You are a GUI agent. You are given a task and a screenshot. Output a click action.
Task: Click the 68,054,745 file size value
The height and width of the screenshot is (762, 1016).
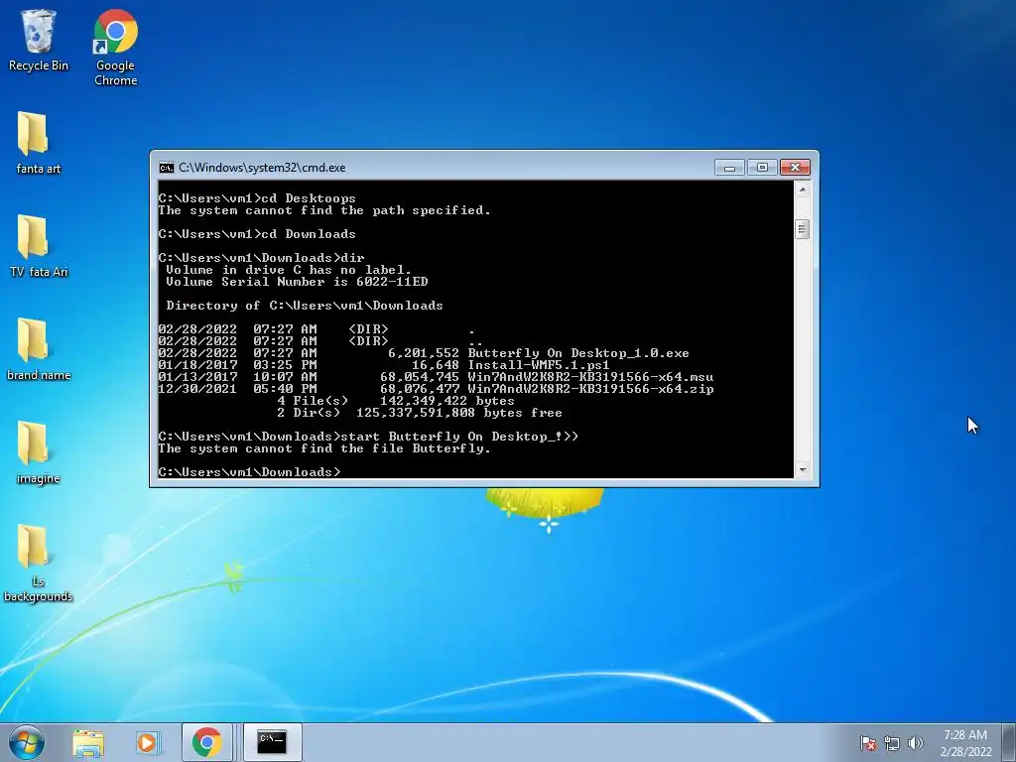pos(420,376)
